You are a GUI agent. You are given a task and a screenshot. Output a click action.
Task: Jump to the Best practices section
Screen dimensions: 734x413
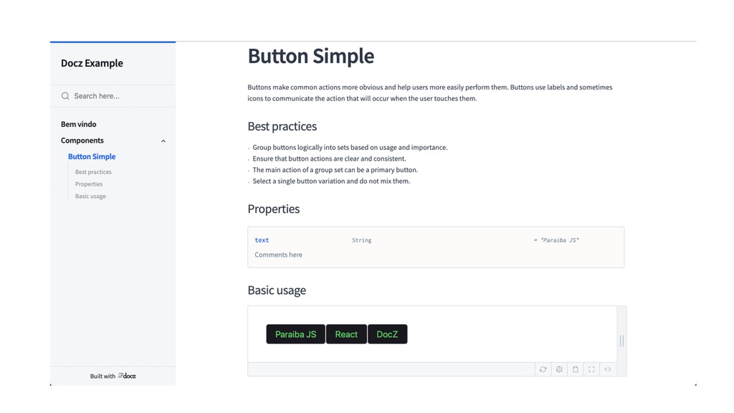(93, 172)
